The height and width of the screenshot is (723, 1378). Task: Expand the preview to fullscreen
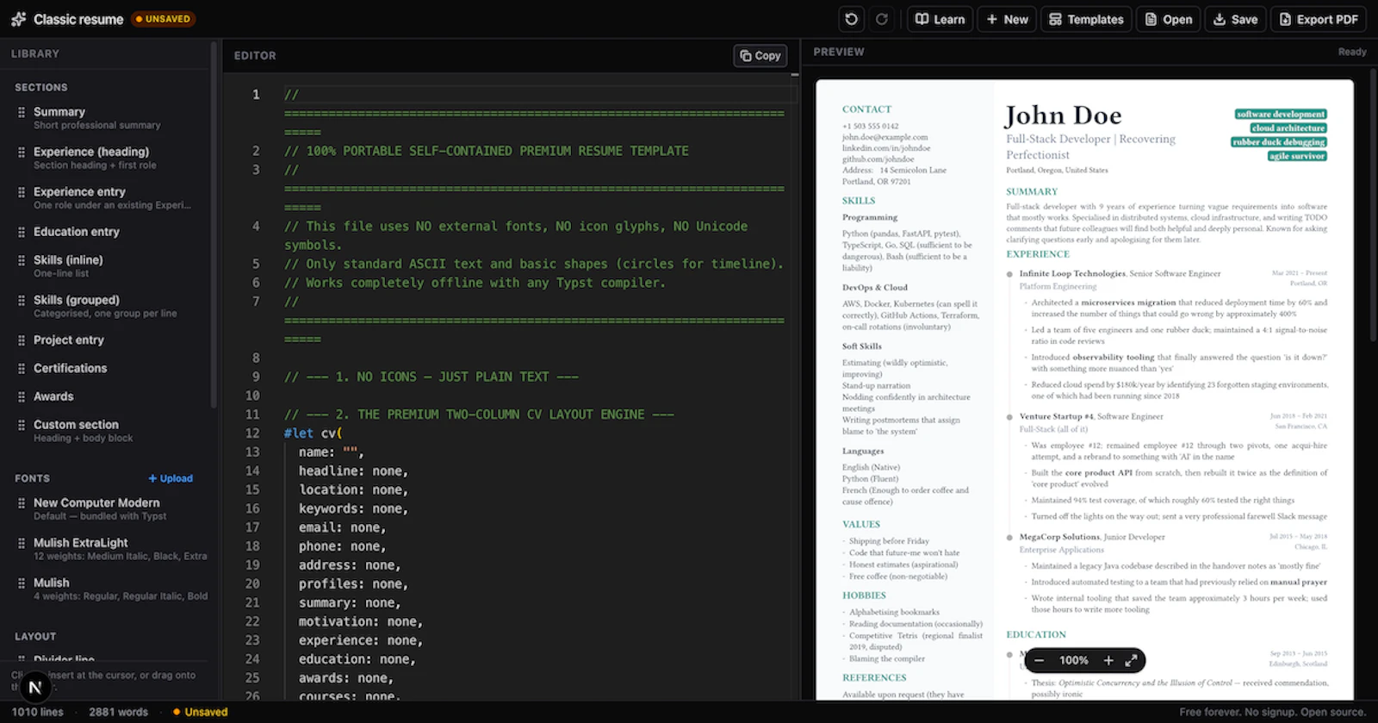click(x=1132, y=661)
